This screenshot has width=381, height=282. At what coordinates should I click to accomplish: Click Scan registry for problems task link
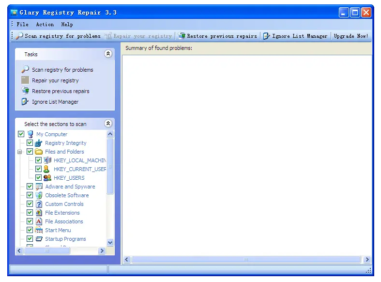62,70
